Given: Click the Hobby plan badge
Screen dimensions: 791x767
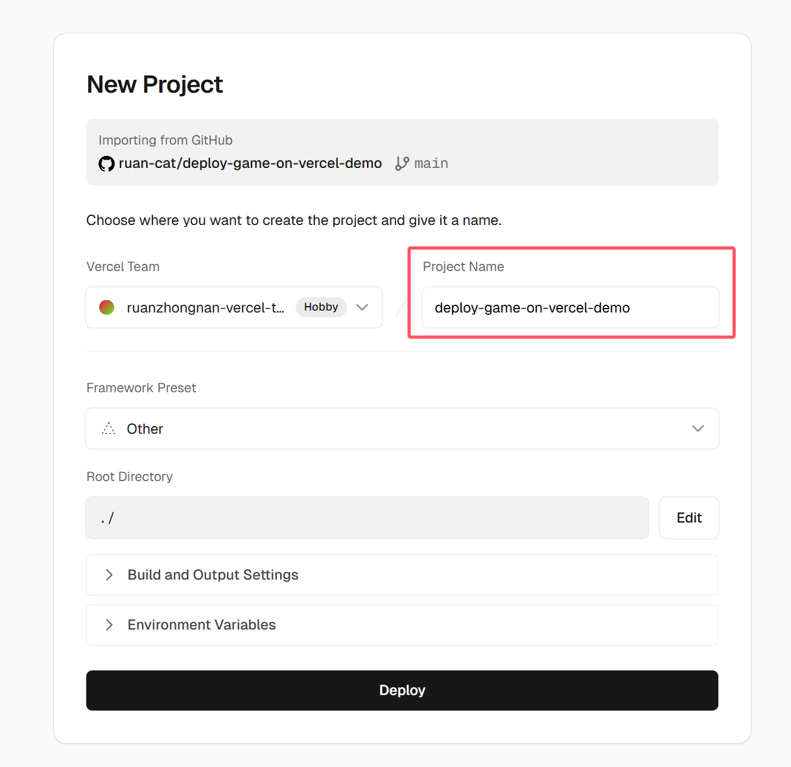Looking at the screenshot, I should point(321,307).
